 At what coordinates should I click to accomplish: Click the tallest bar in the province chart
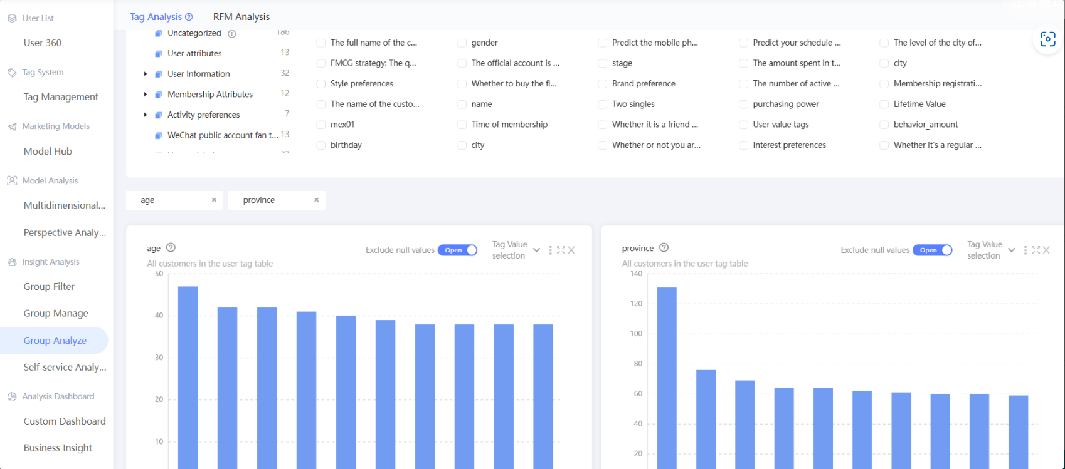click(667, 378)
